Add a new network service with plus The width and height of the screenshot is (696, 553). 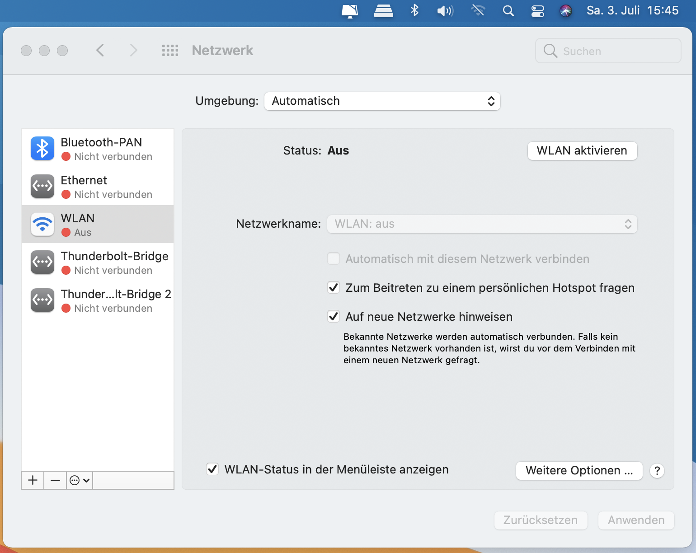point(33,480)
